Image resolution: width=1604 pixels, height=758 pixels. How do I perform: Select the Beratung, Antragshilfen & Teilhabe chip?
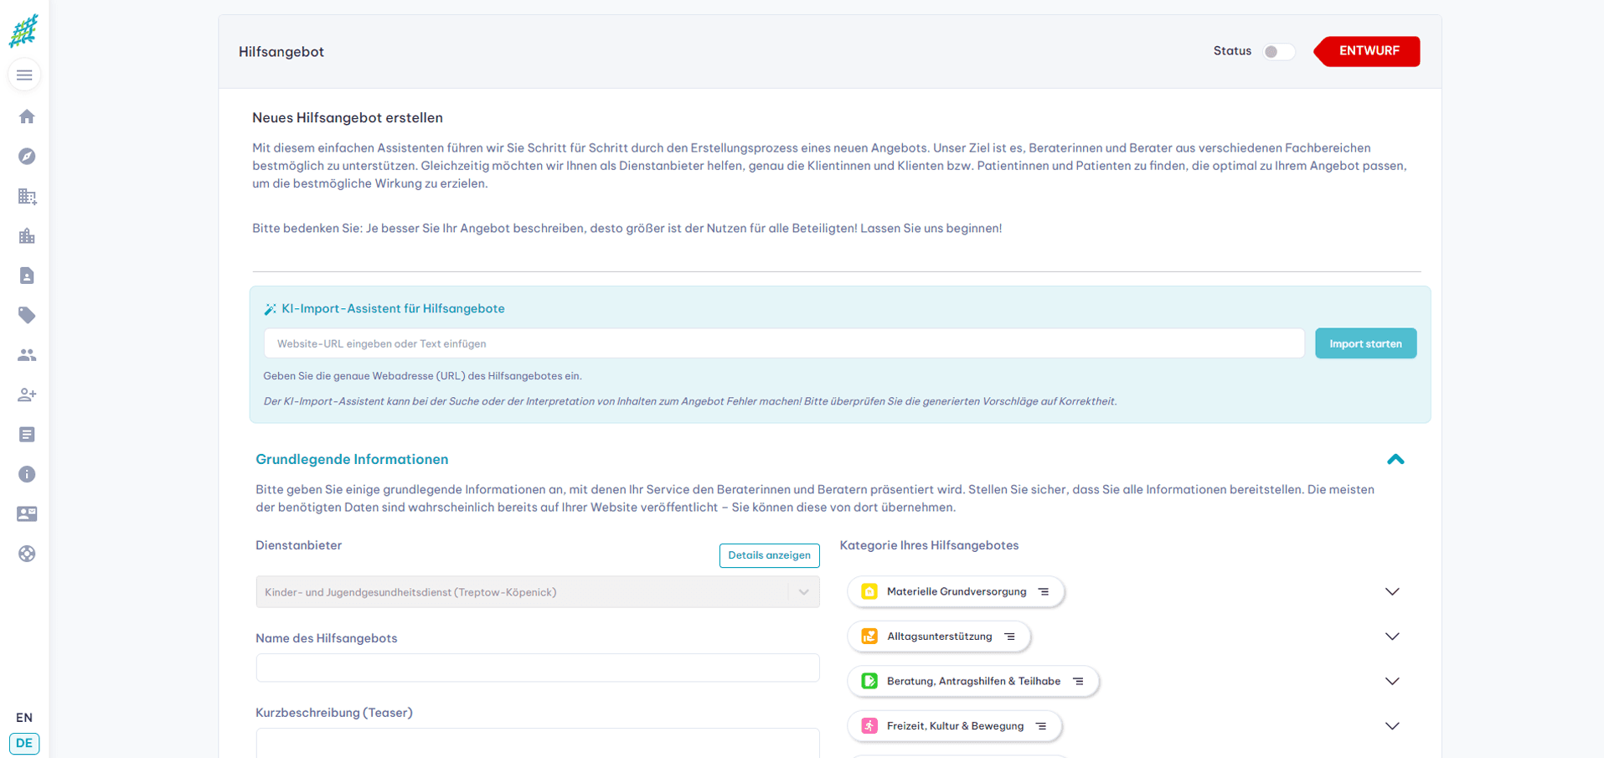click(x=973, y=681)
